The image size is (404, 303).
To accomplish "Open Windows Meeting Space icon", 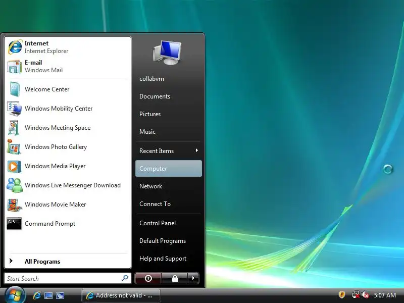I will coord(14,128).
